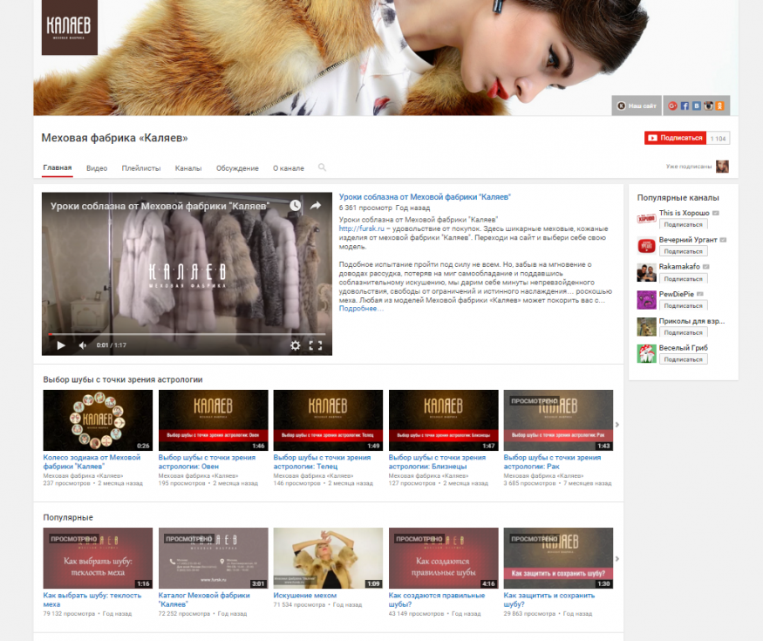This screenshot has height=641, width=763.
Task: Click the Уже подписаны text
Action: [x=689, y=167]
